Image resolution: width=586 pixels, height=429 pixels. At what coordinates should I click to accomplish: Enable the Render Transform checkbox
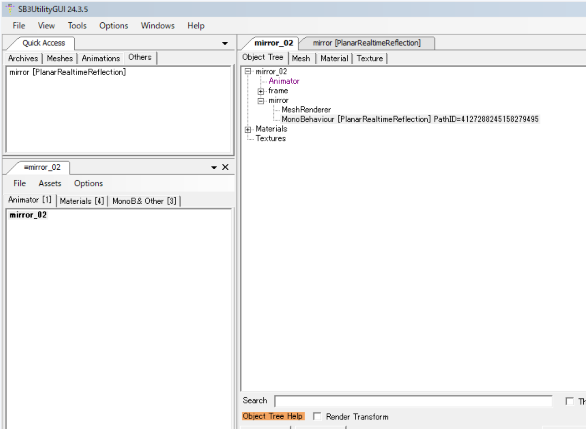click(x=318, y=417)
